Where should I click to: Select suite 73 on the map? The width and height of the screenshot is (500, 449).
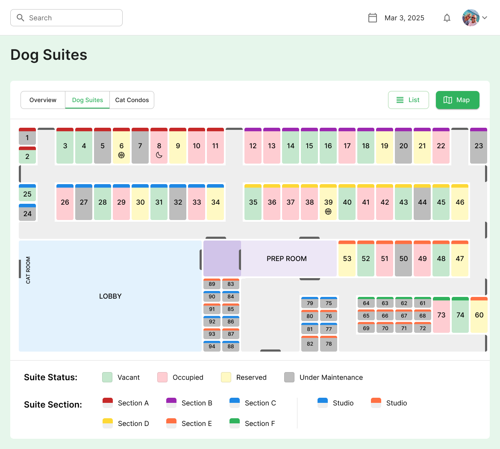[x=441, y=315]
